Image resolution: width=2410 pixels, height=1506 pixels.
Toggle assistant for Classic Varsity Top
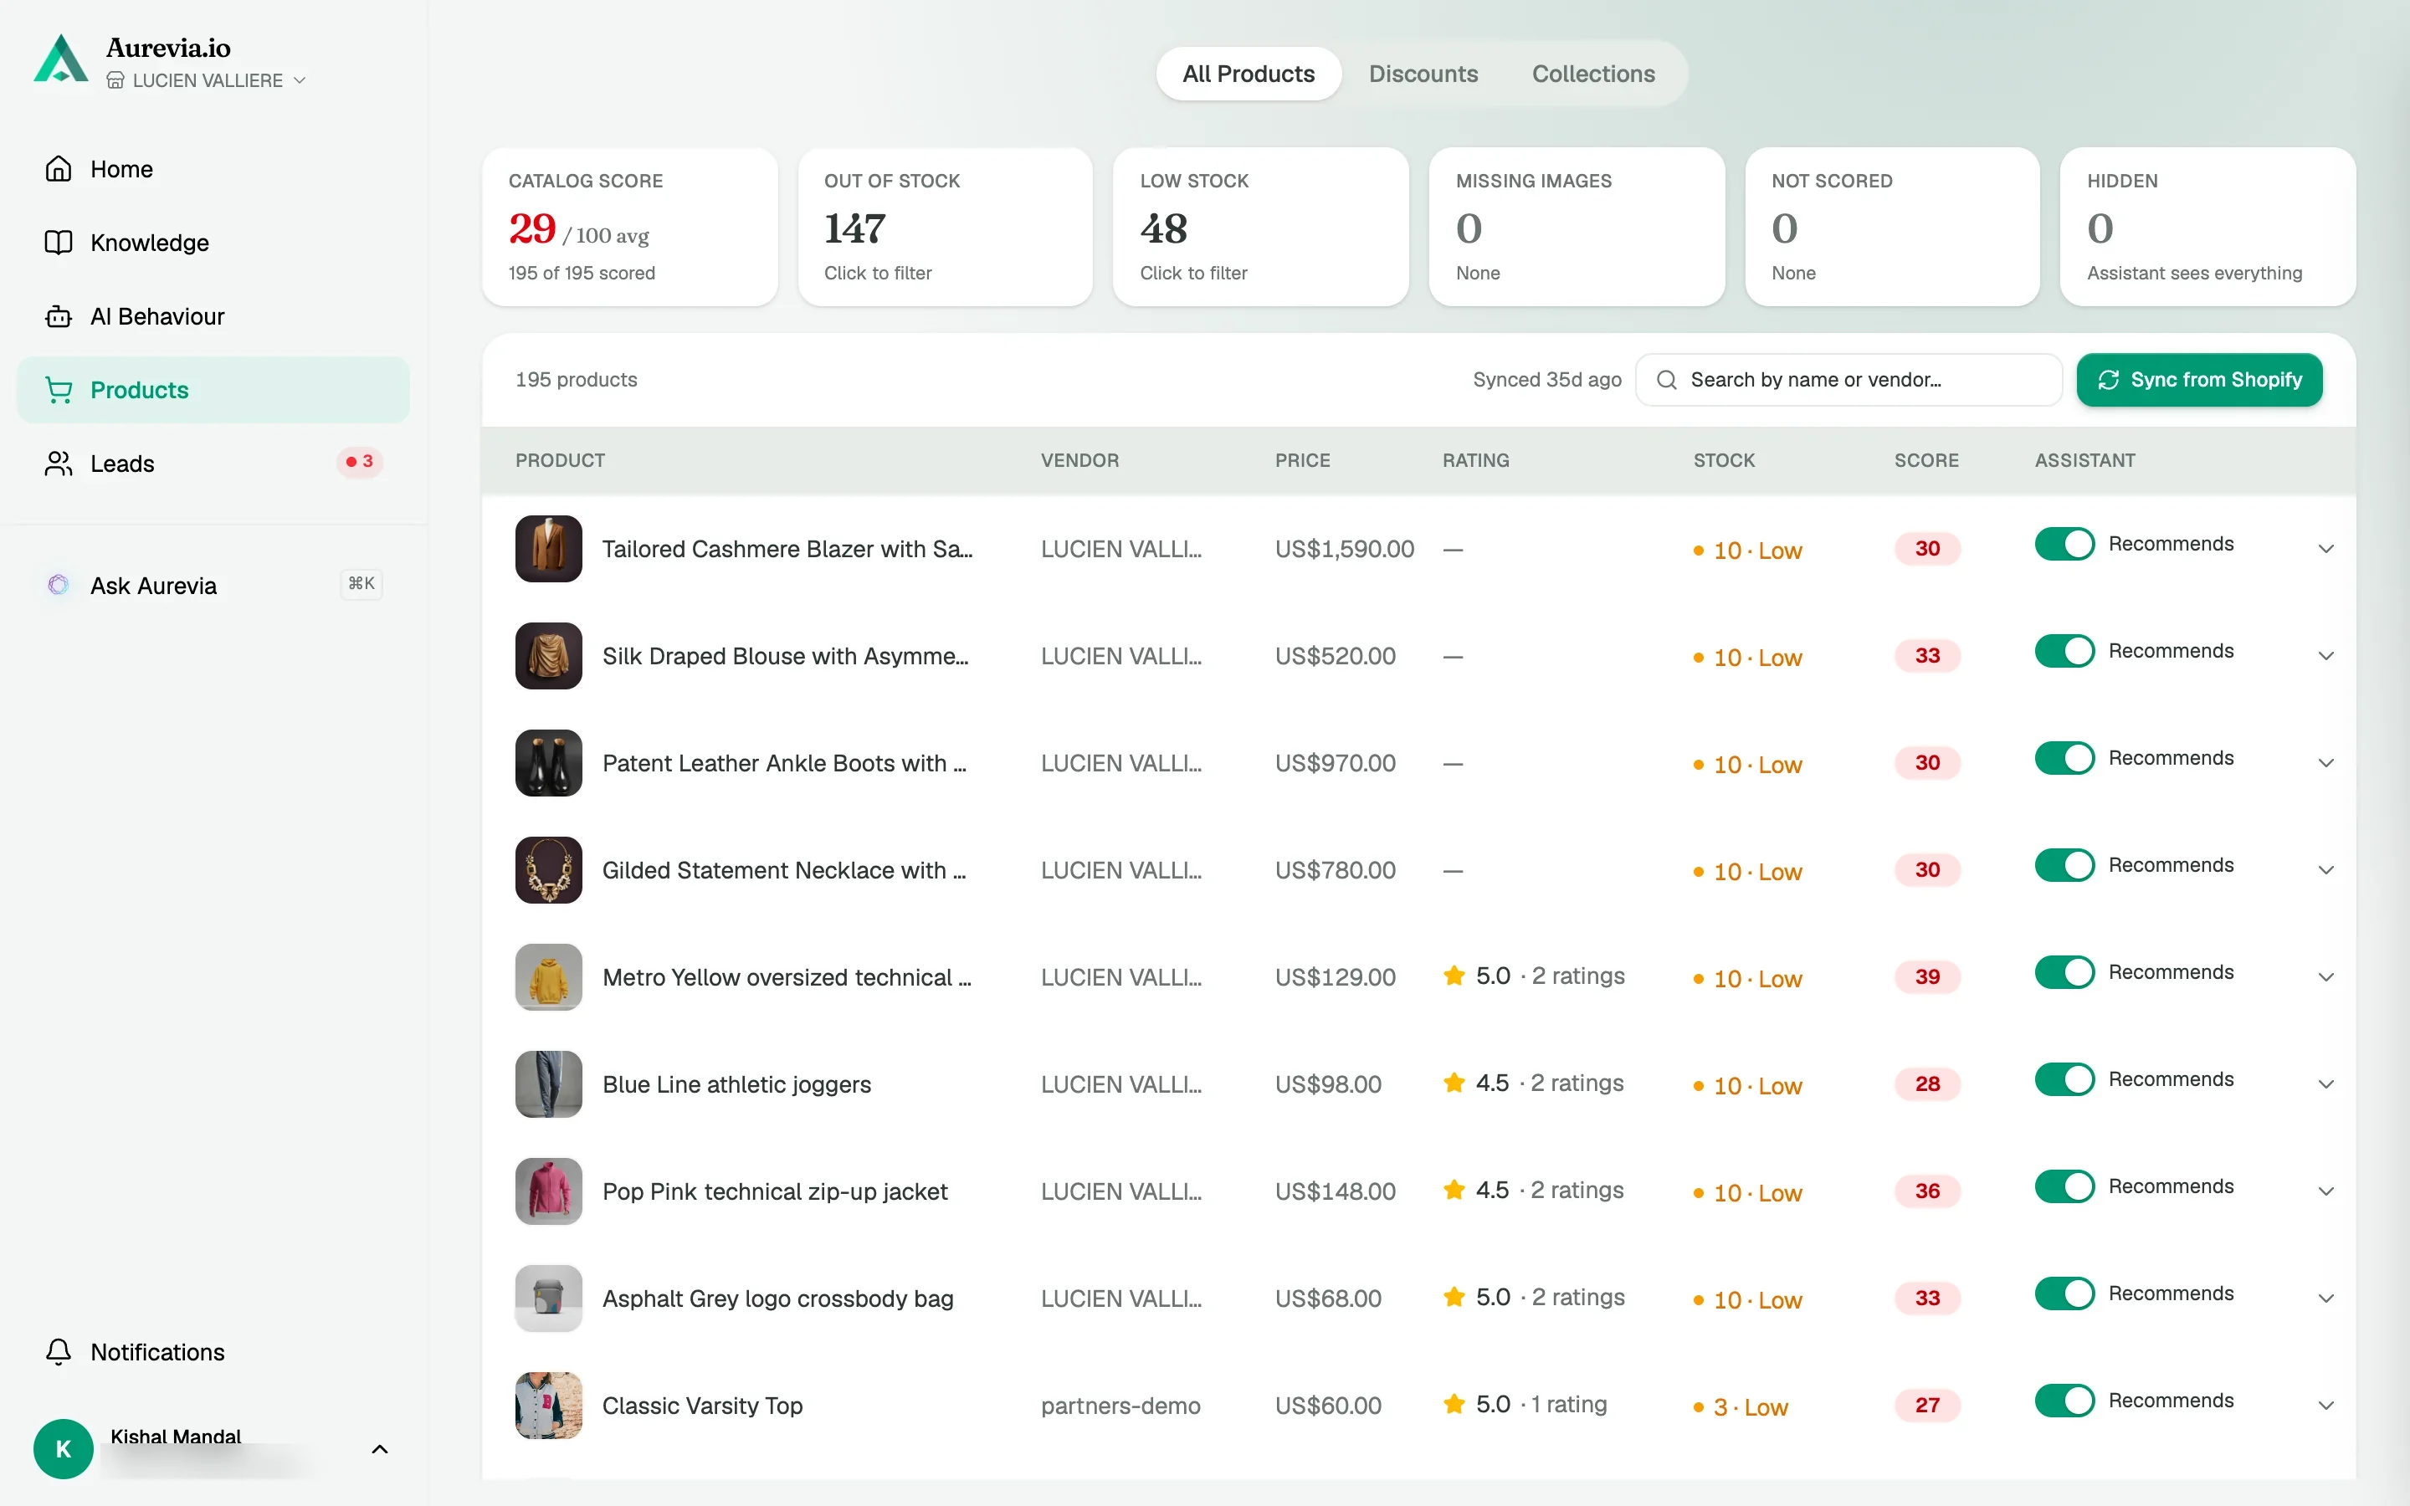(2064, 1401)
